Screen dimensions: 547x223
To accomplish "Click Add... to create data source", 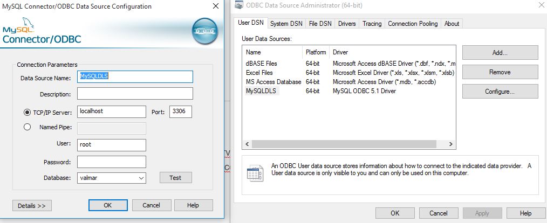I will click(x=500, y=53).
